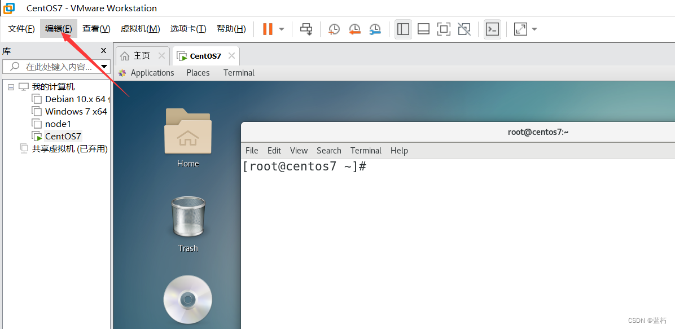Image resolution: width=675 pixels, height=329 pixels.
Task: Open the GNOME Applications menu
Action: [152, 73]
